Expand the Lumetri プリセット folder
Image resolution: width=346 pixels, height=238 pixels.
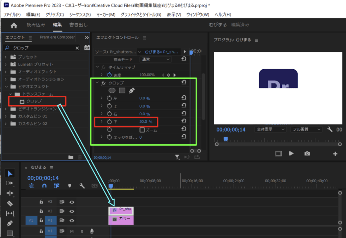pos(6,64)
